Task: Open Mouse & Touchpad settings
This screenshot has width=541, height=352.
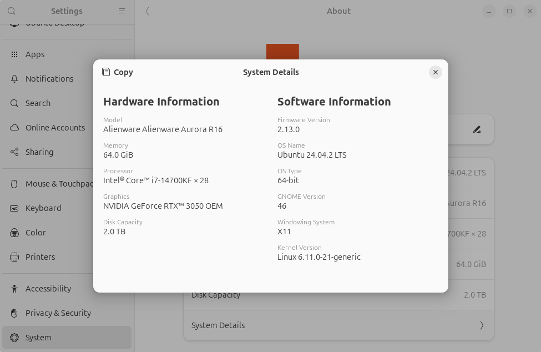Action: point(67,184)
